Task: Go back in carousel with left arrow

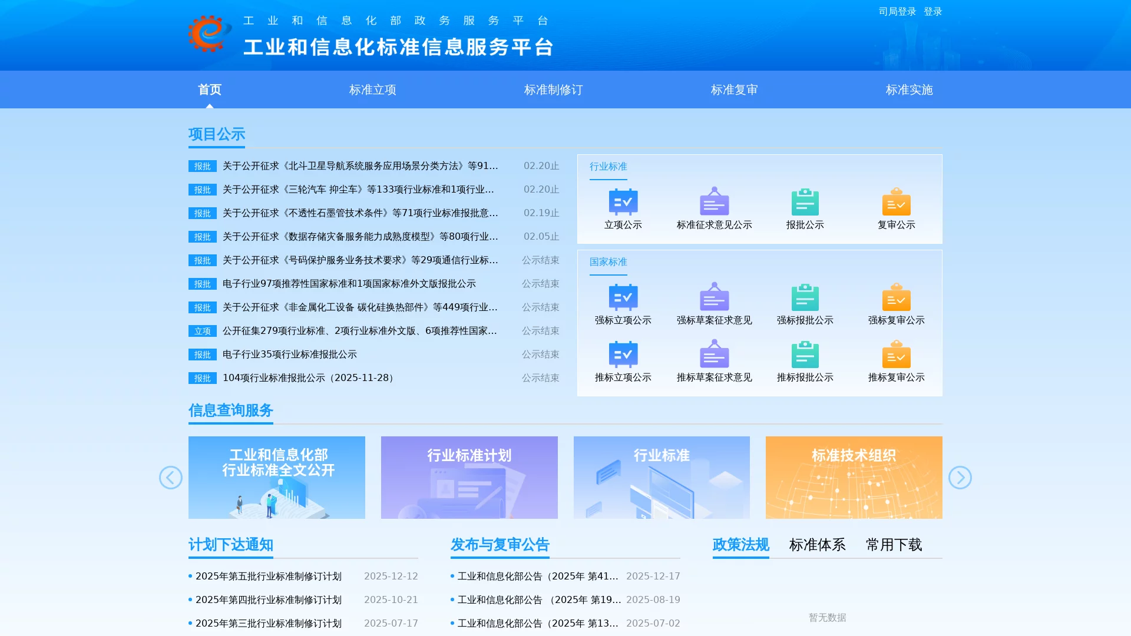Action: pos(171,478)
